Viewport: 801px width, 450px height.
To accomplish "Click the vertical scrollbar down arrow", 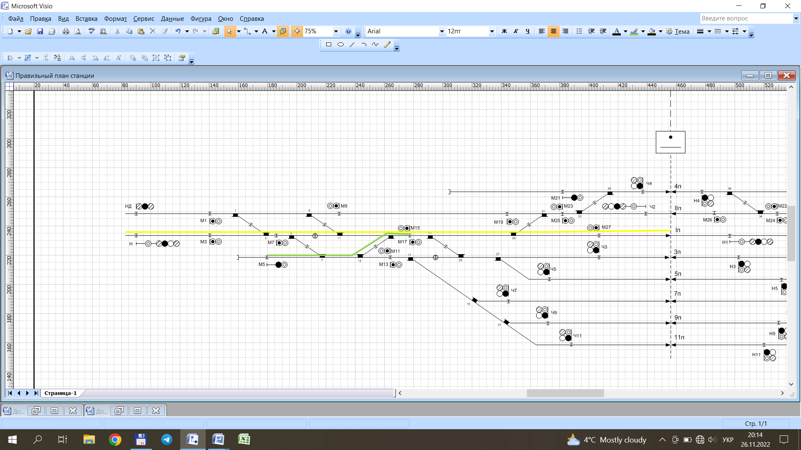I will pos(791,384).
